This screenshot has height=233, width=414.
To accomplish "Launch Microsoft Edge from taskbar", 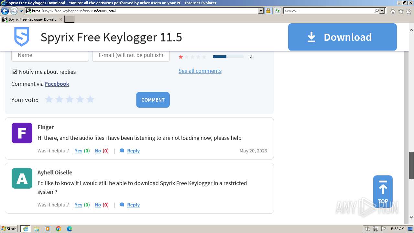I will tap(70, 229).
